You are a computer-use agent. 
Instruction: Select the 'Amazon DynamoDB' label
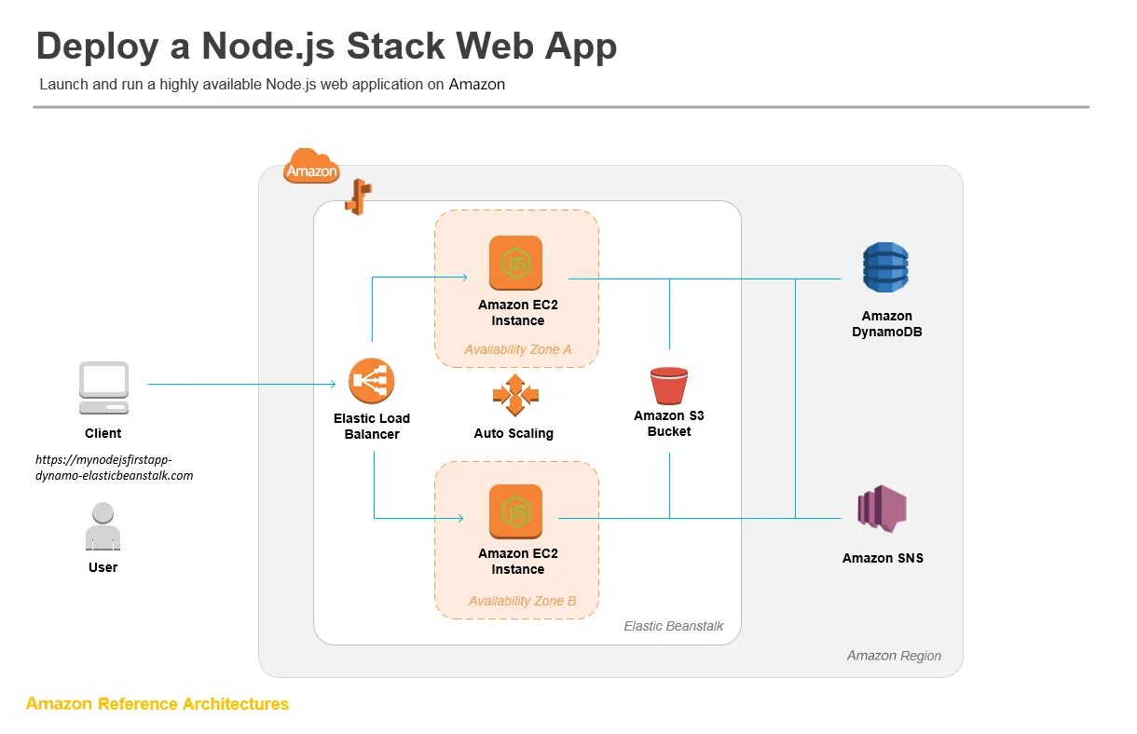pyautogui.click(x=887, y=324)
